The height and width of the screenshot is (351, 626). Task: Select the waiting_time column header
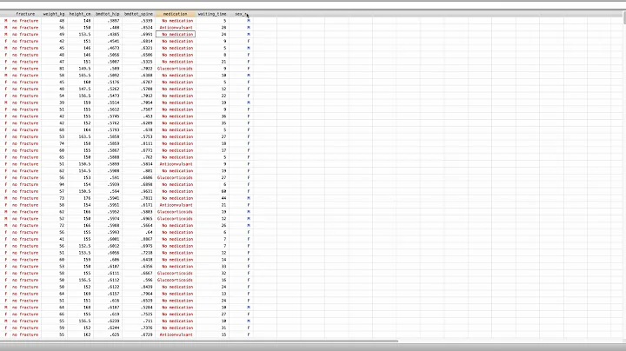(212, 14)
